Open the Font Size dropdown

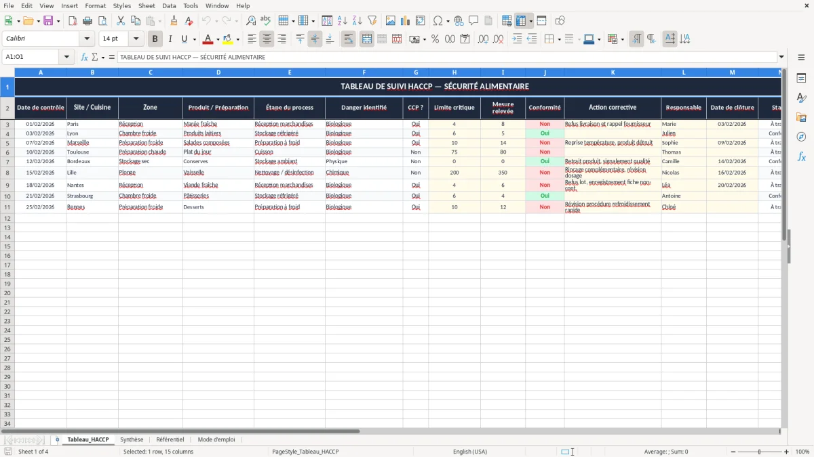[136, 39]
